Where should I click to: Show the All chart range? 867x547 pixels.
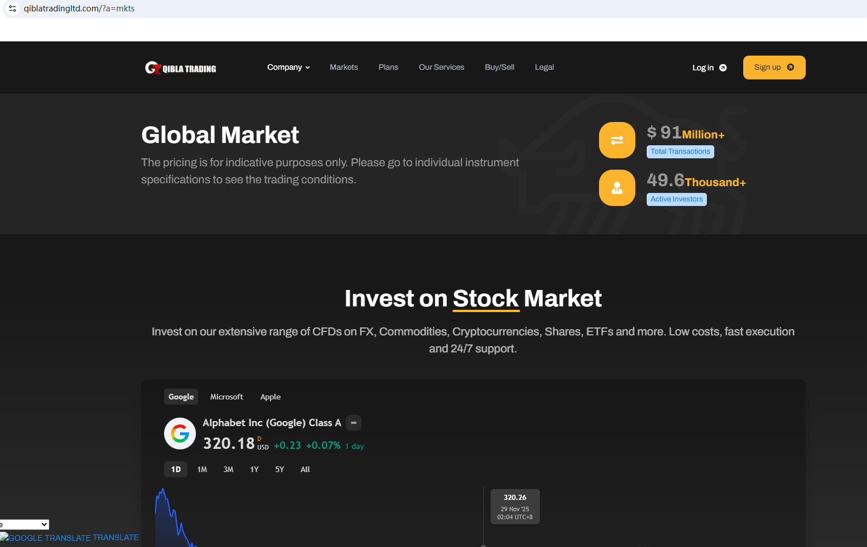coord(305,469)
